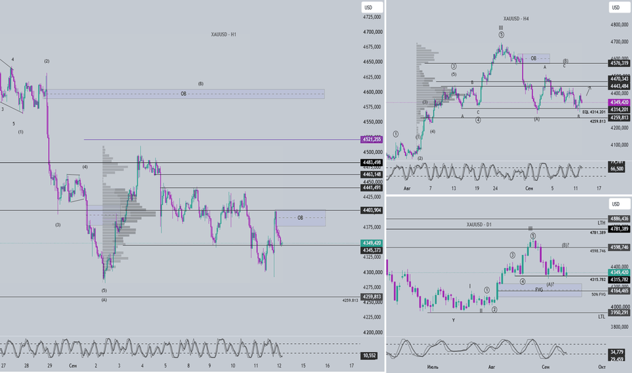The width and height of the screenshot is (632, 373).
Task: Select the 4886,436 LTH price label
Action: click(x=619, y=218)
